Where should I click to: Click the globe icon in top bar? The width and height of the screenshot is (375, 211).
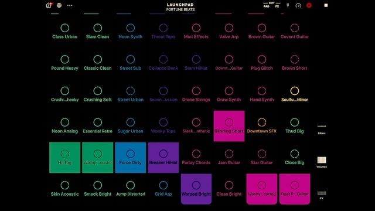[x=59, y=5]
